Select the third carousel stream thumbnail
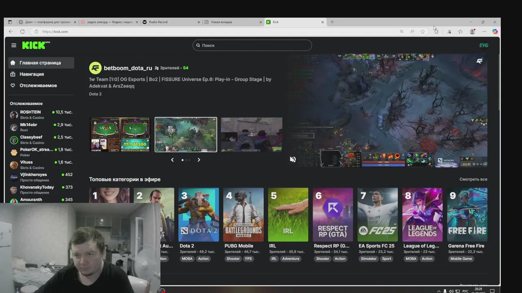Screen dimensions: 522x293 click(252, 135)
